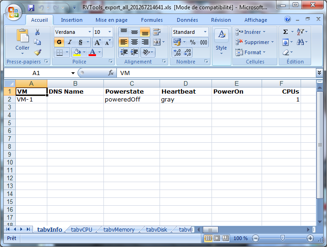Select cell containing poweredOff
Image resolution: width=327 pixels, height=247 pixels.
pyautogui.click(x=132, y=100)
